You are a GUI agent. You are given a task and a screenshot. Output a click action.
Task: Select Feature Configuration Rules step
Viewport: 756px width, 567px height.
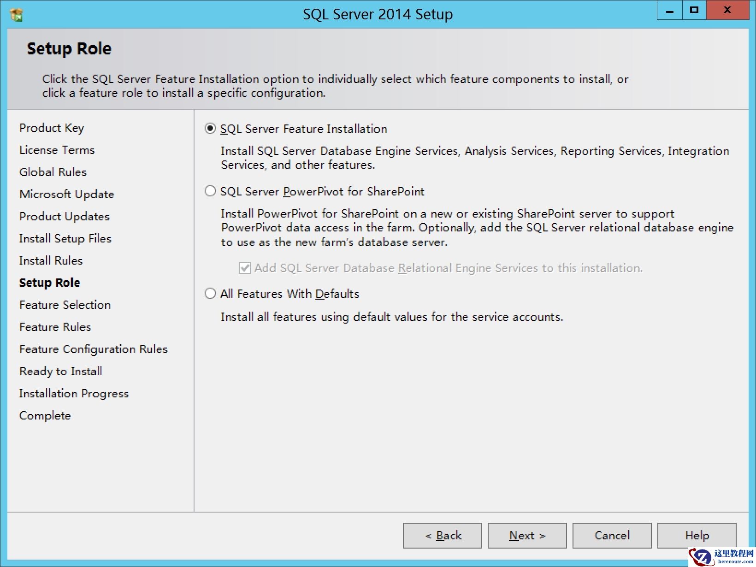tap(93, 349)
